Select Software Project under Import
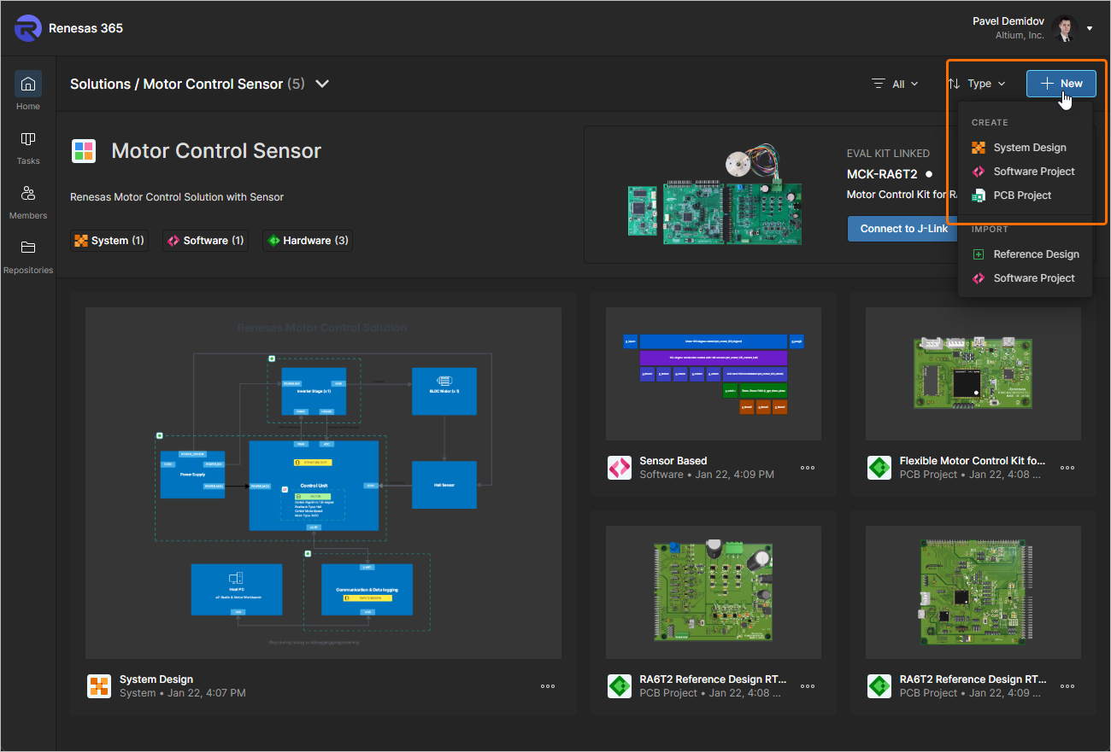 click(1025, 278)
